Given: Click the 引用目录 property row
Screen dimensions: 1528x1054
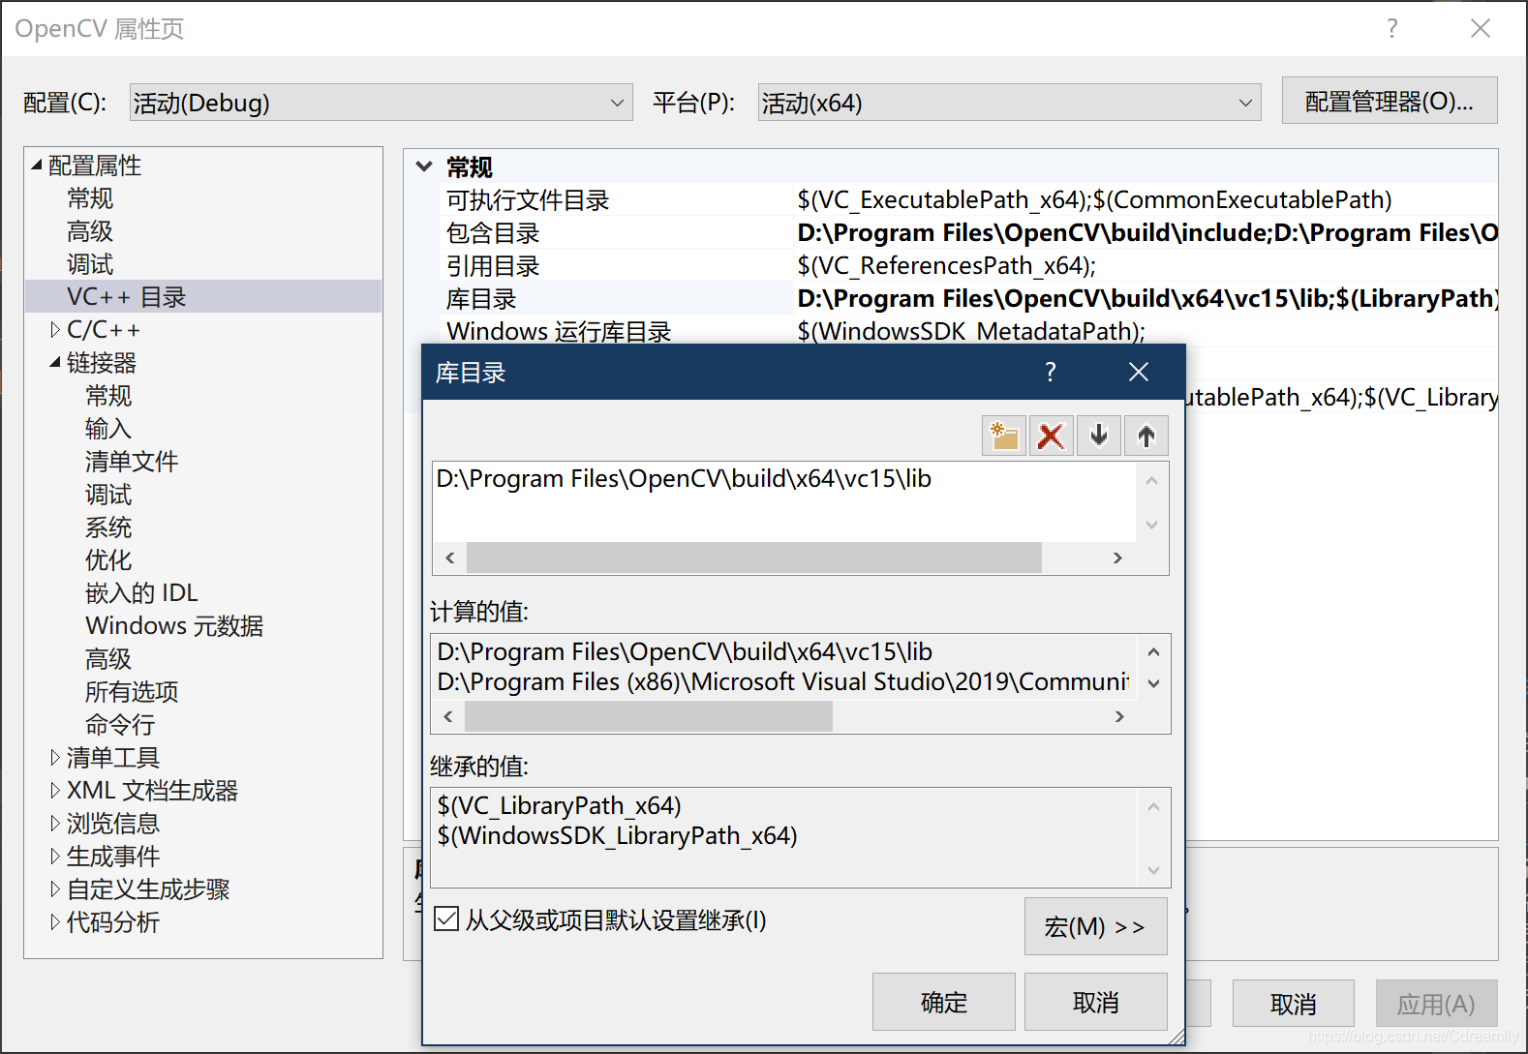Looking at the screenshot, I should click(x=970, y=266).
